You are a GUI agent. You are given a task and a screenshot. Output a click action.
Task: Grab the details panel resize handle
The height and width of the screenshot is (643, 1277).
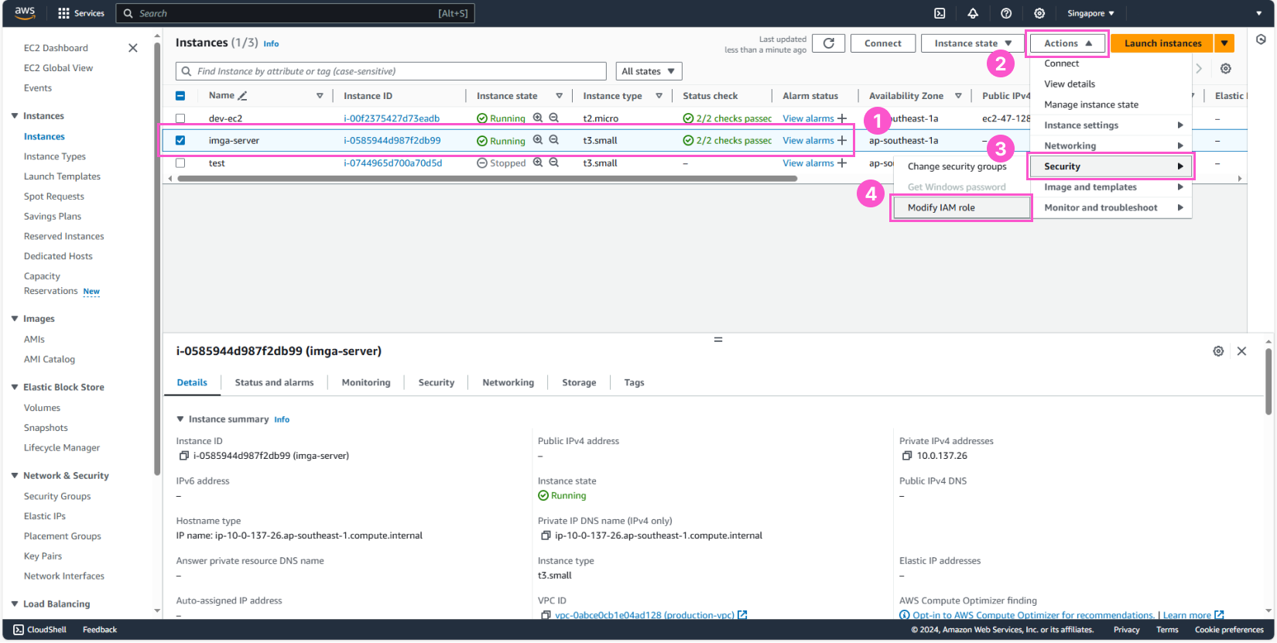[718, 340]
